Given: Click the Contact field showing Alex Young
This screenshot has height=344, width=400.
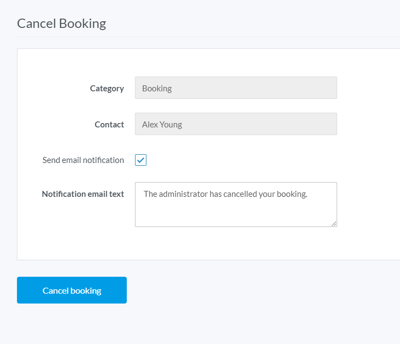Looking at the screenshot, I should click(x=236, y=124).
